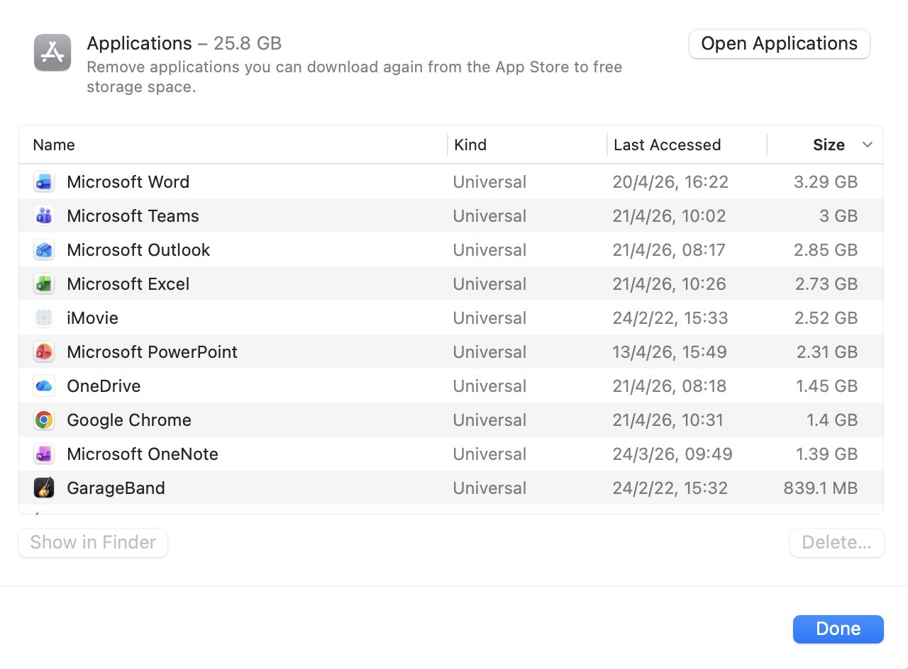Click the Microsoft Teams app icon

(x=44, y=216)
